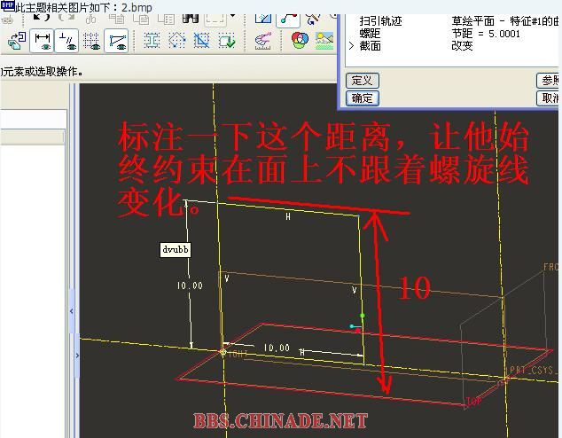This screenshot has height=438, width=562.
Task: Click the sketch orientation view icon
Action: [x=17, y=41]
